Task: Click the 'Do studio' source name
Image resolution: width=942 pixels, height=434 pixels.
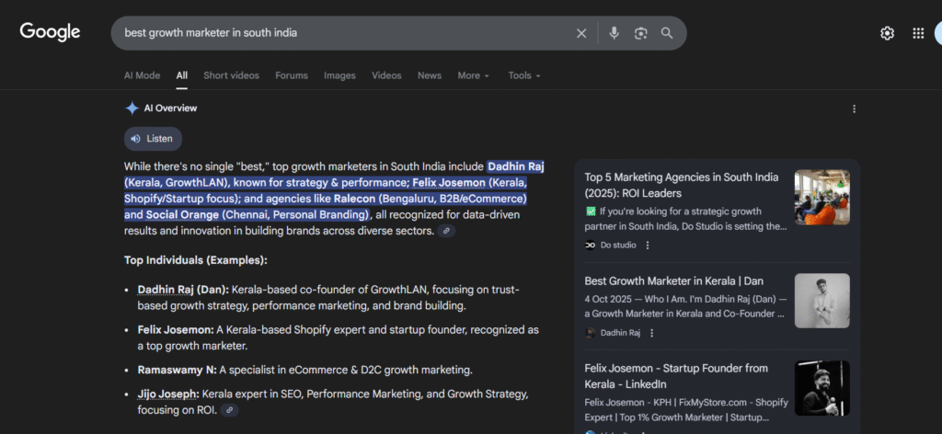Action: [x=618, y=245]
